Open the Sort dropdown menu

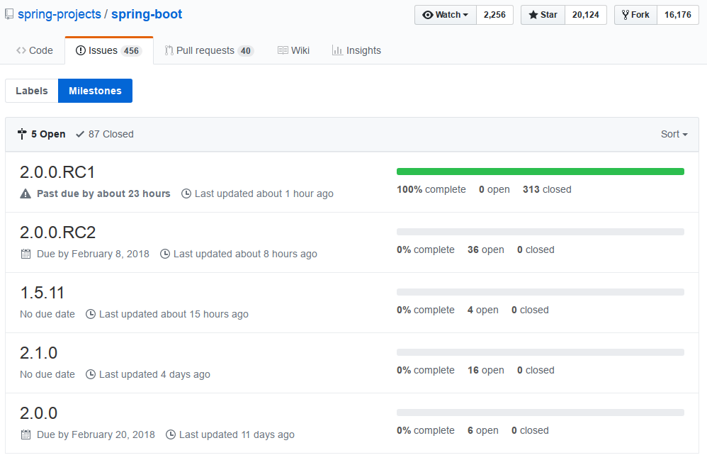click(674, 135)
